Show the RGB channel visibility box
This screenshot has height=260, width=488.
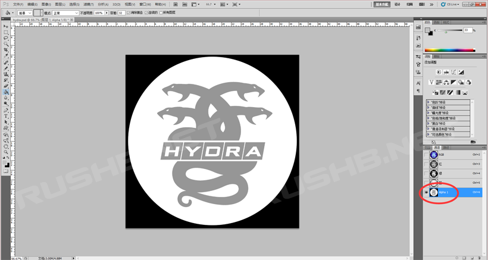pyautogui.click(x=426, y=155)
